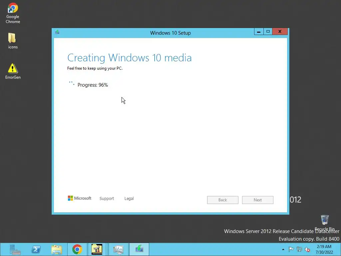Click the Windows 10 Setup title bar icon

57,32
